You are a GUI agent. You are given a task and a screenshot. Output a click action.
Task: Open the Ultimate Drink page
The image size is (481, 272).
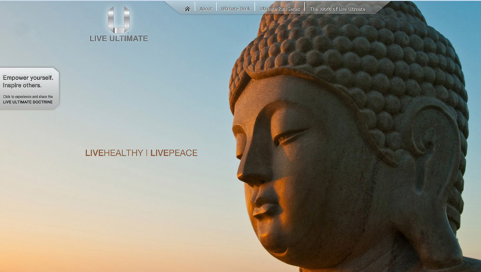(x=236, y=9)
